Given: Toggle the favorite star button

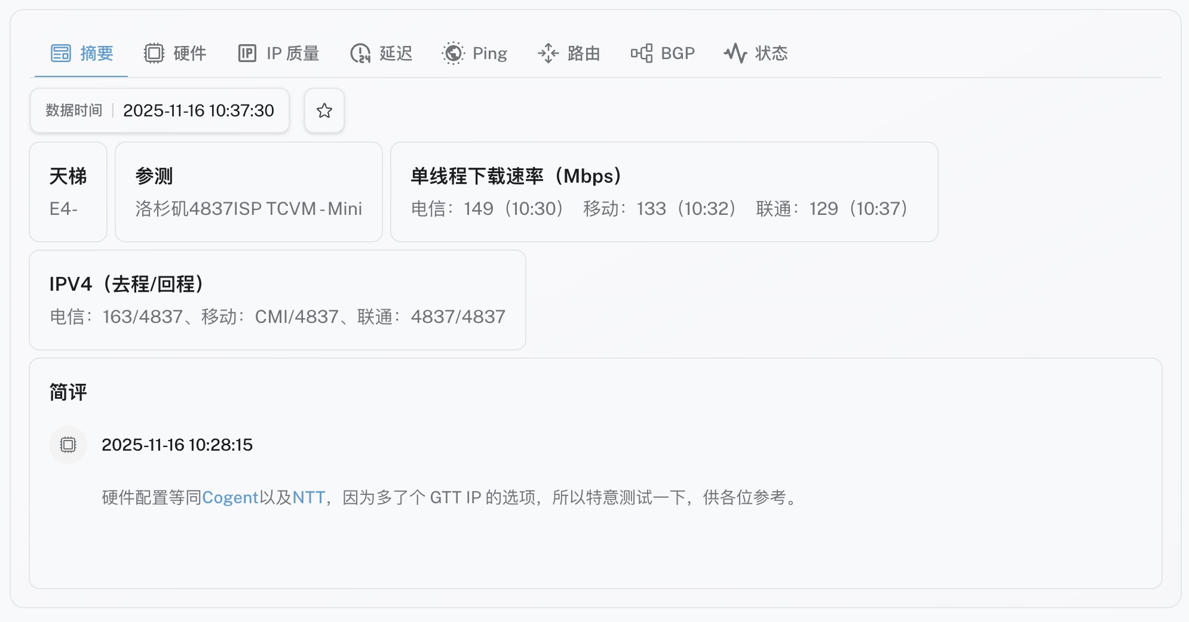Looking at the screenshot, I should 324,110.
